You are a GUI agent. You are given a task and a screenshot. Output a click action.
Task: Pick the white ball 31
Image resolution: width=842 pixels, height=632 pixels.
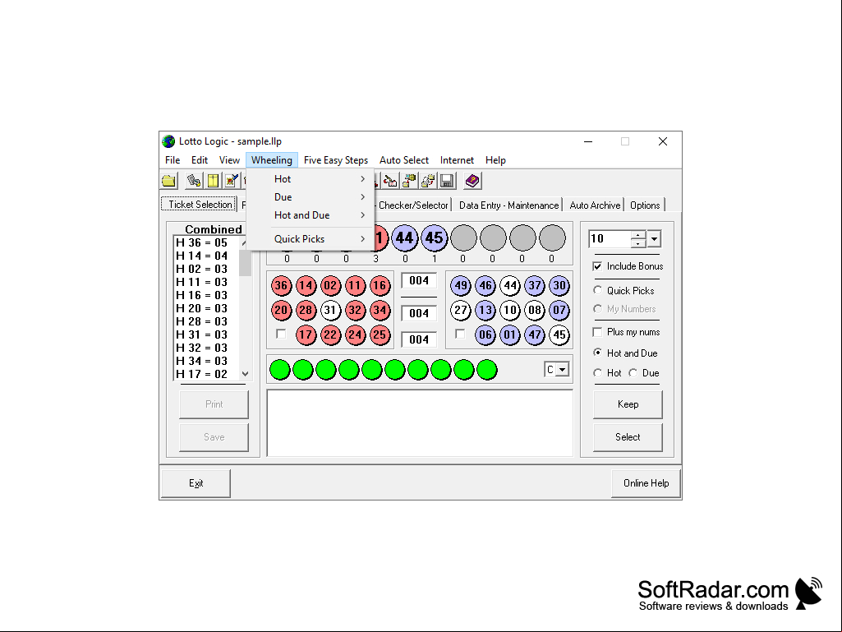(331, 310)
